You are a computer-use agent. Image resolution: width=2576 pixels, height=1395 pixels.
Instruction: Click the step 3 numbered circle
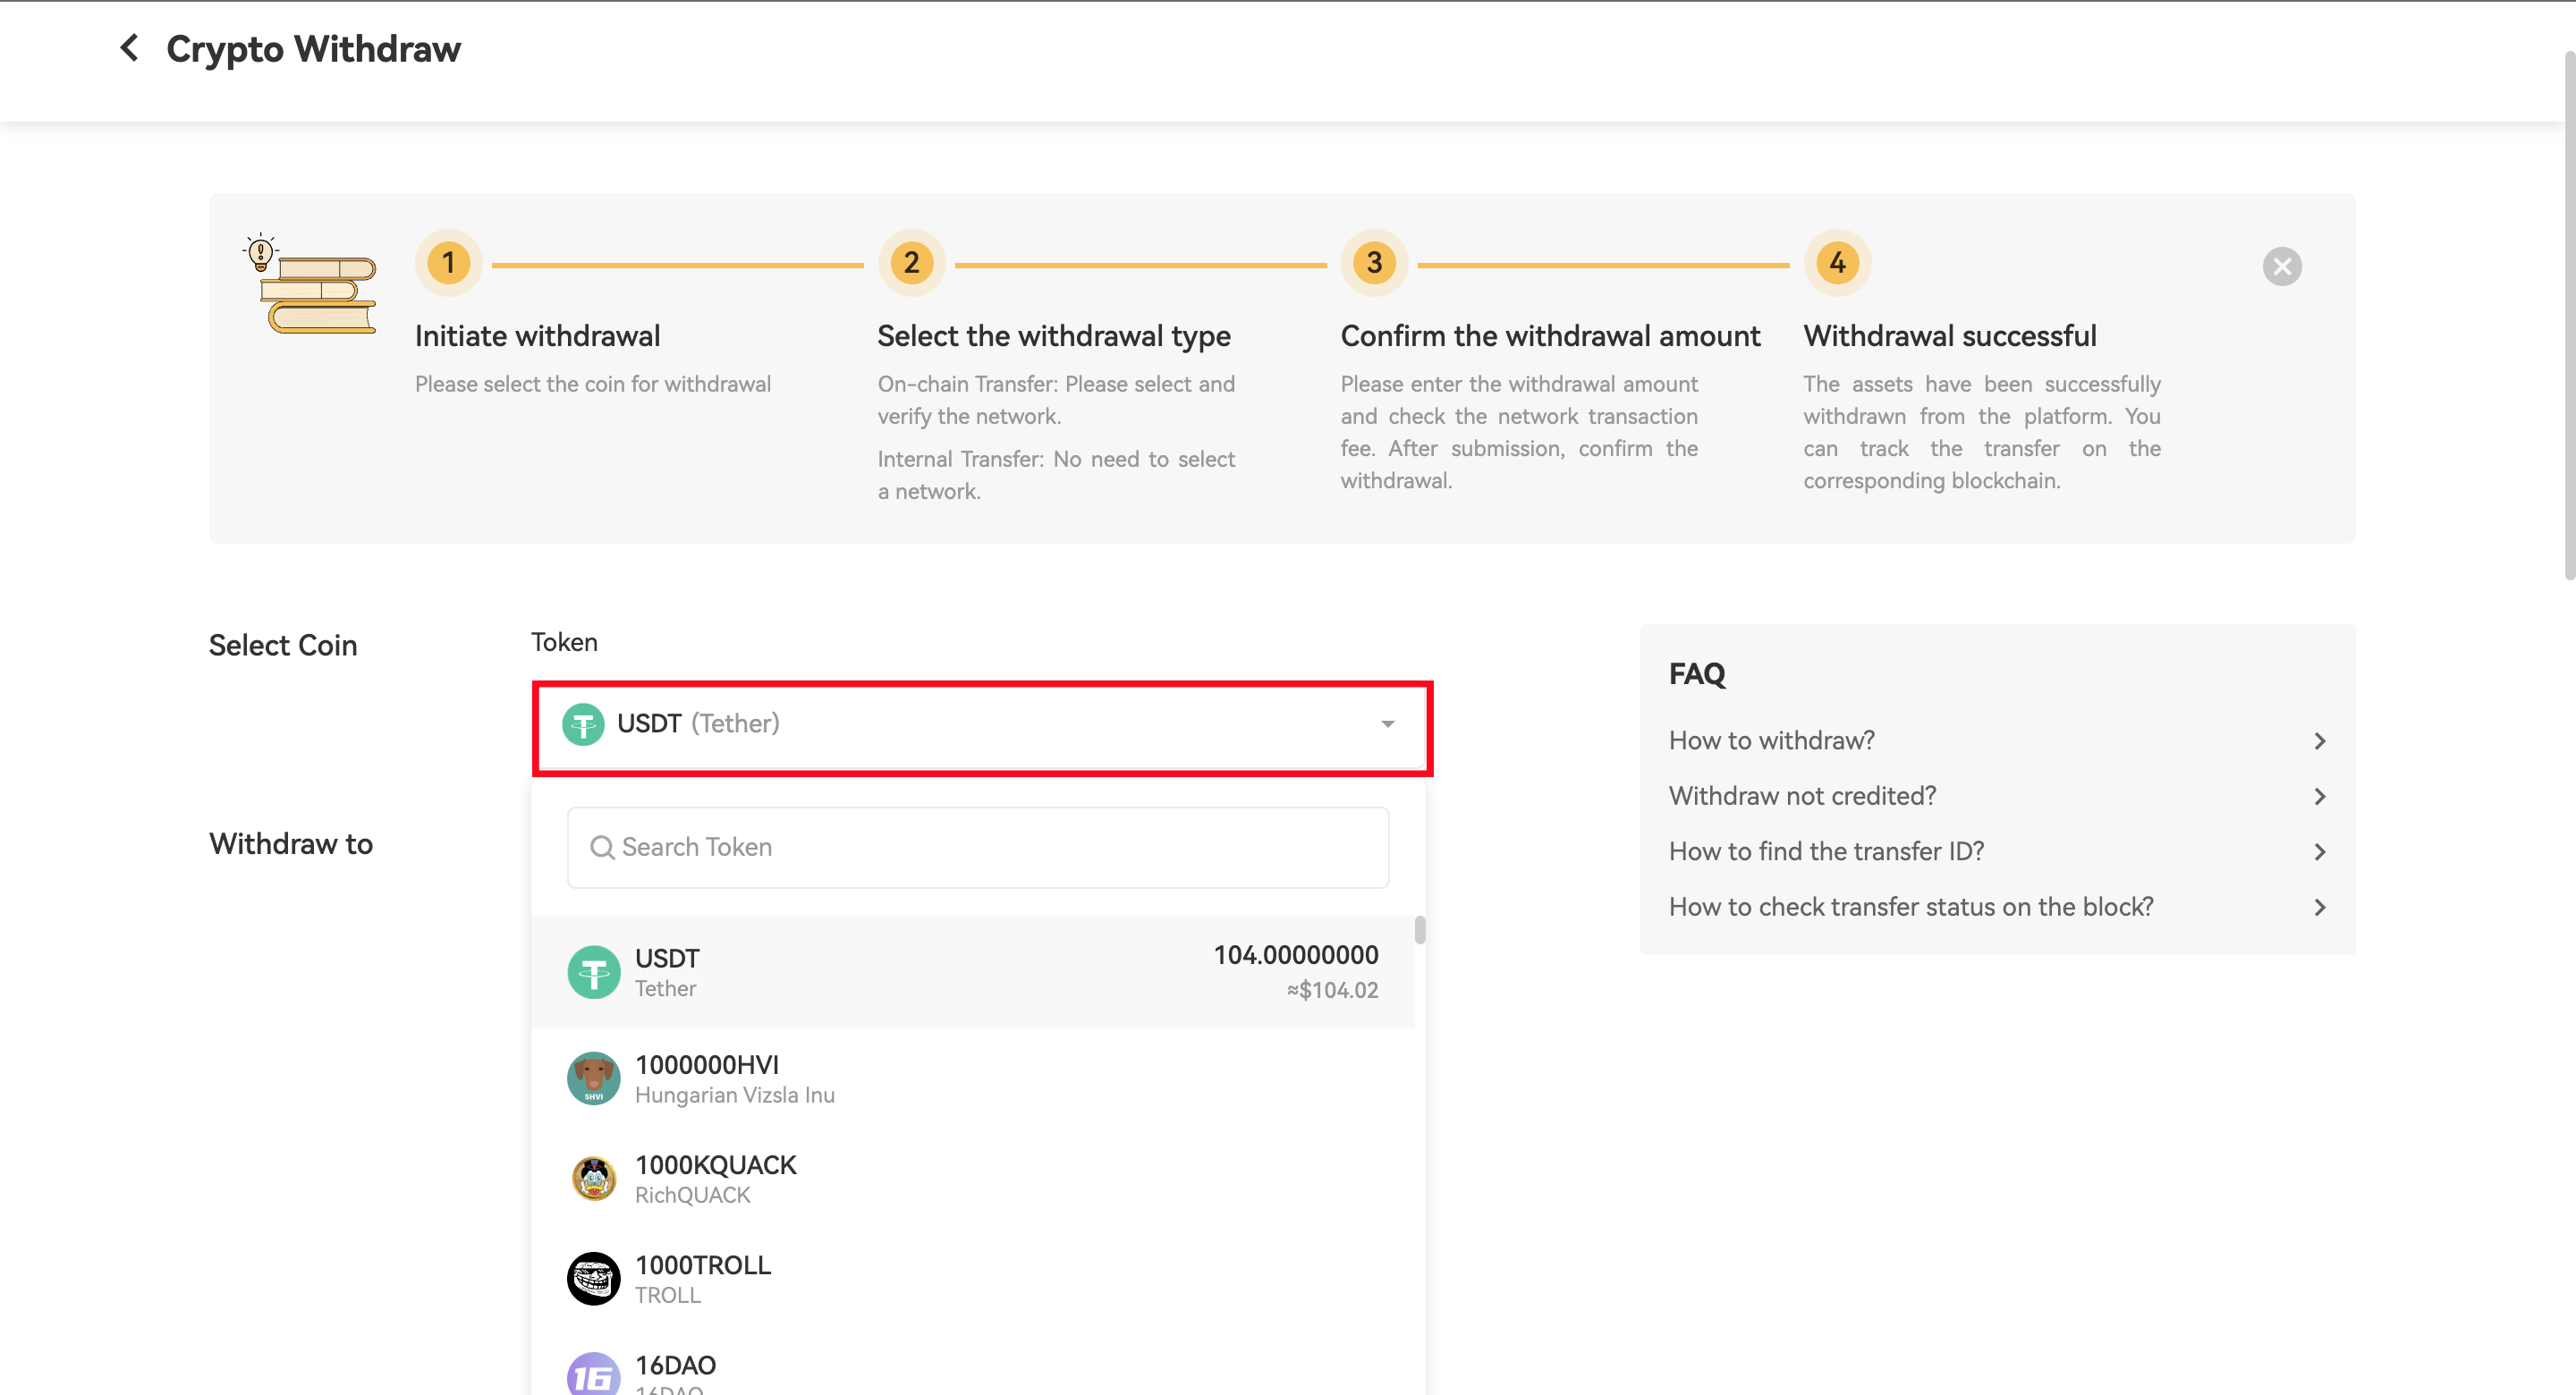click(1374, 263)
